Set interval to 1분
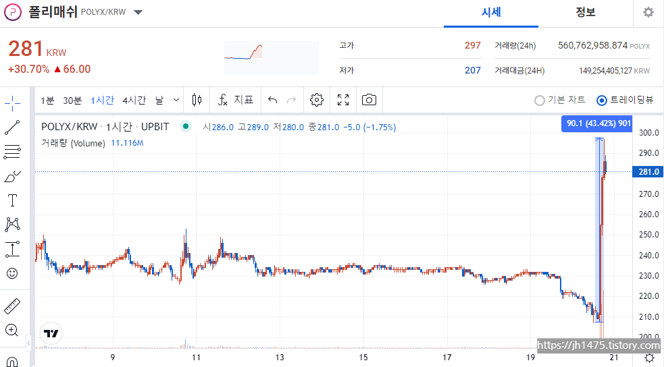This screenshot has width=664, height=367. pyautogui.click(x=47, y=101)
